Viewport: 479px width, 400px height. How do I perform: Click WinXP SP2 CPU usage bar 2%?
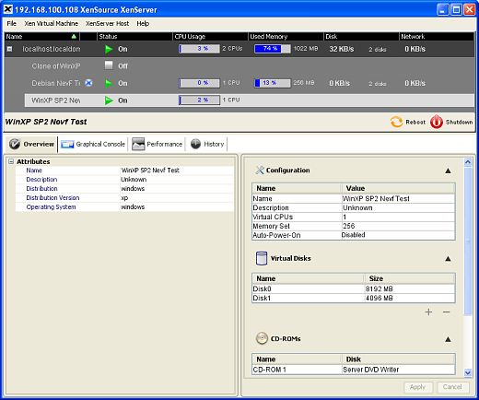tap(199, 100)
